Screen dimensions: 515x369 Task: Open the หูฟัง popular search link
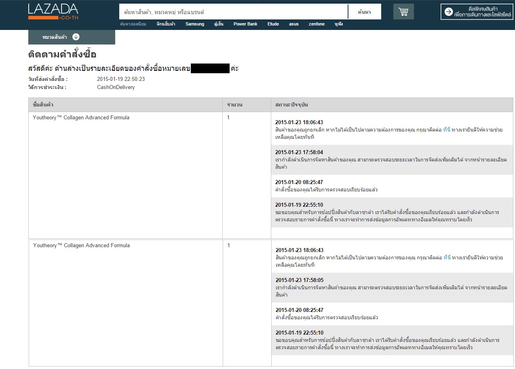click(339, 24)
